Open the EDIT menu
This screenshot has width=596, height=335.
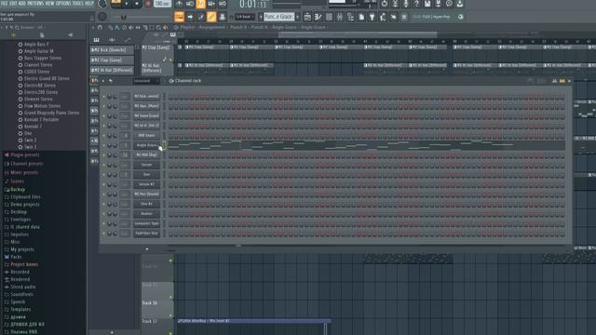click(13, 4)
